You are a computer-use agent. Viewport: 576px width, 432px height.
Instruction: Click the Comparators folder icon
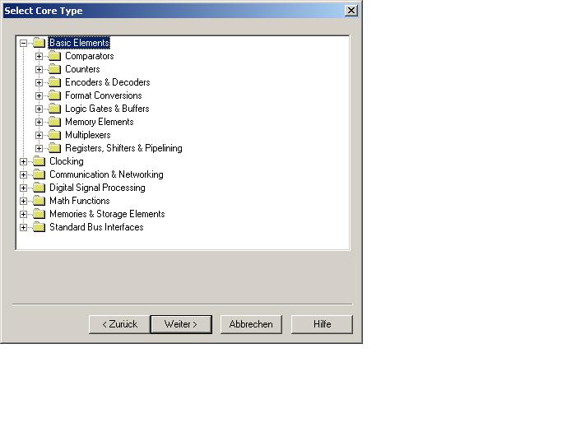coord(54,56)
